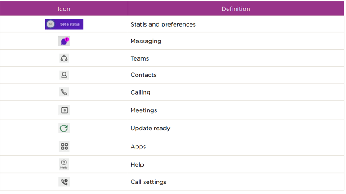
Task: Open the Meetings calendar icon
Action: pos(64,110)
